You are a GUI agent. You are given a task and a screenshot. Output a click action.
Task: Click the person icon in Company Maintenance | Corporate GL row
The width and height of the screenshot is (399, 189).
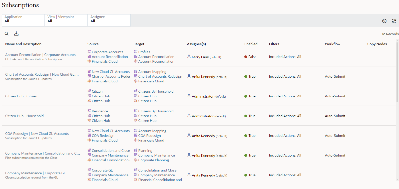pyautogui.click(x=189, y=175)
